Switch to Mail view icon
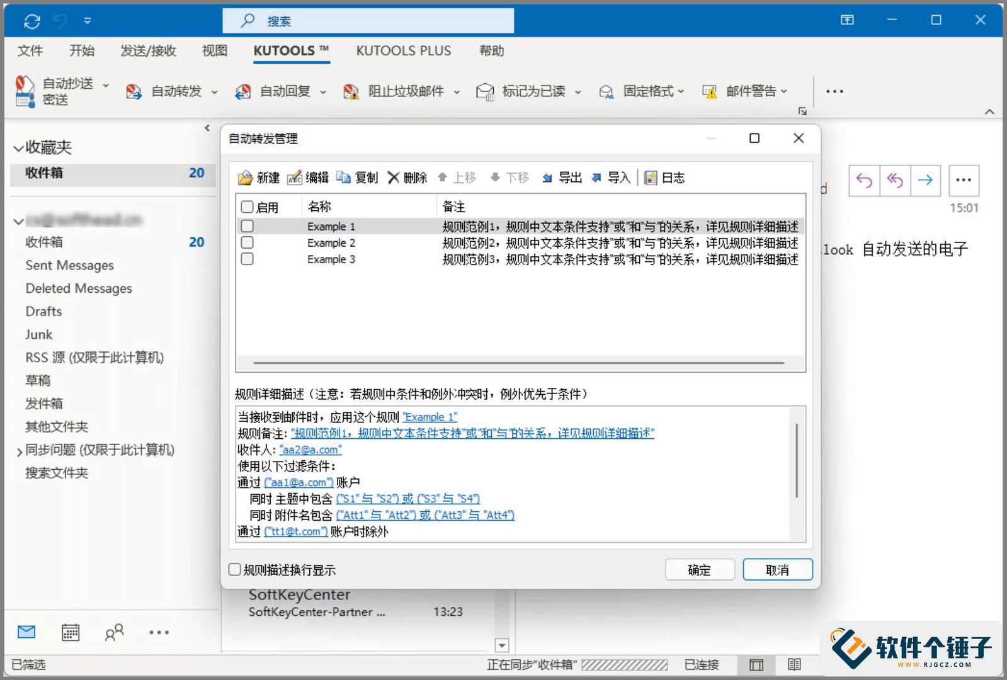Image resolution: width=1007 pixels, height=680 pixels. 26,632
